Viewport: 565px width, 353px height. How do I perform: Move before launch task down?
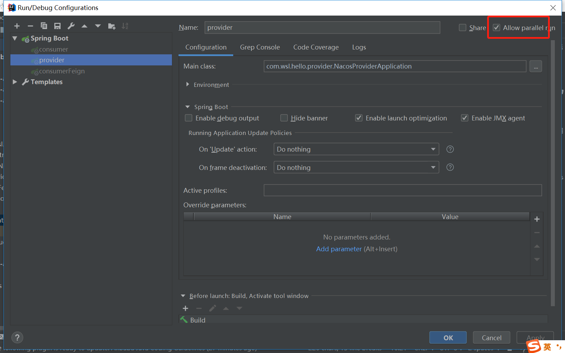pos(239,308)
